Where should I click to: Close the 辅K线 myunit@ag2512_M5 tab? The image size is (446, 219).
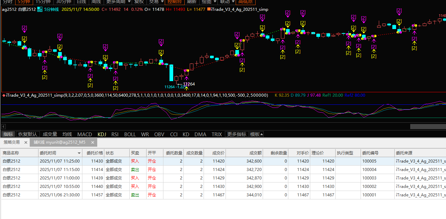(93, 142)
